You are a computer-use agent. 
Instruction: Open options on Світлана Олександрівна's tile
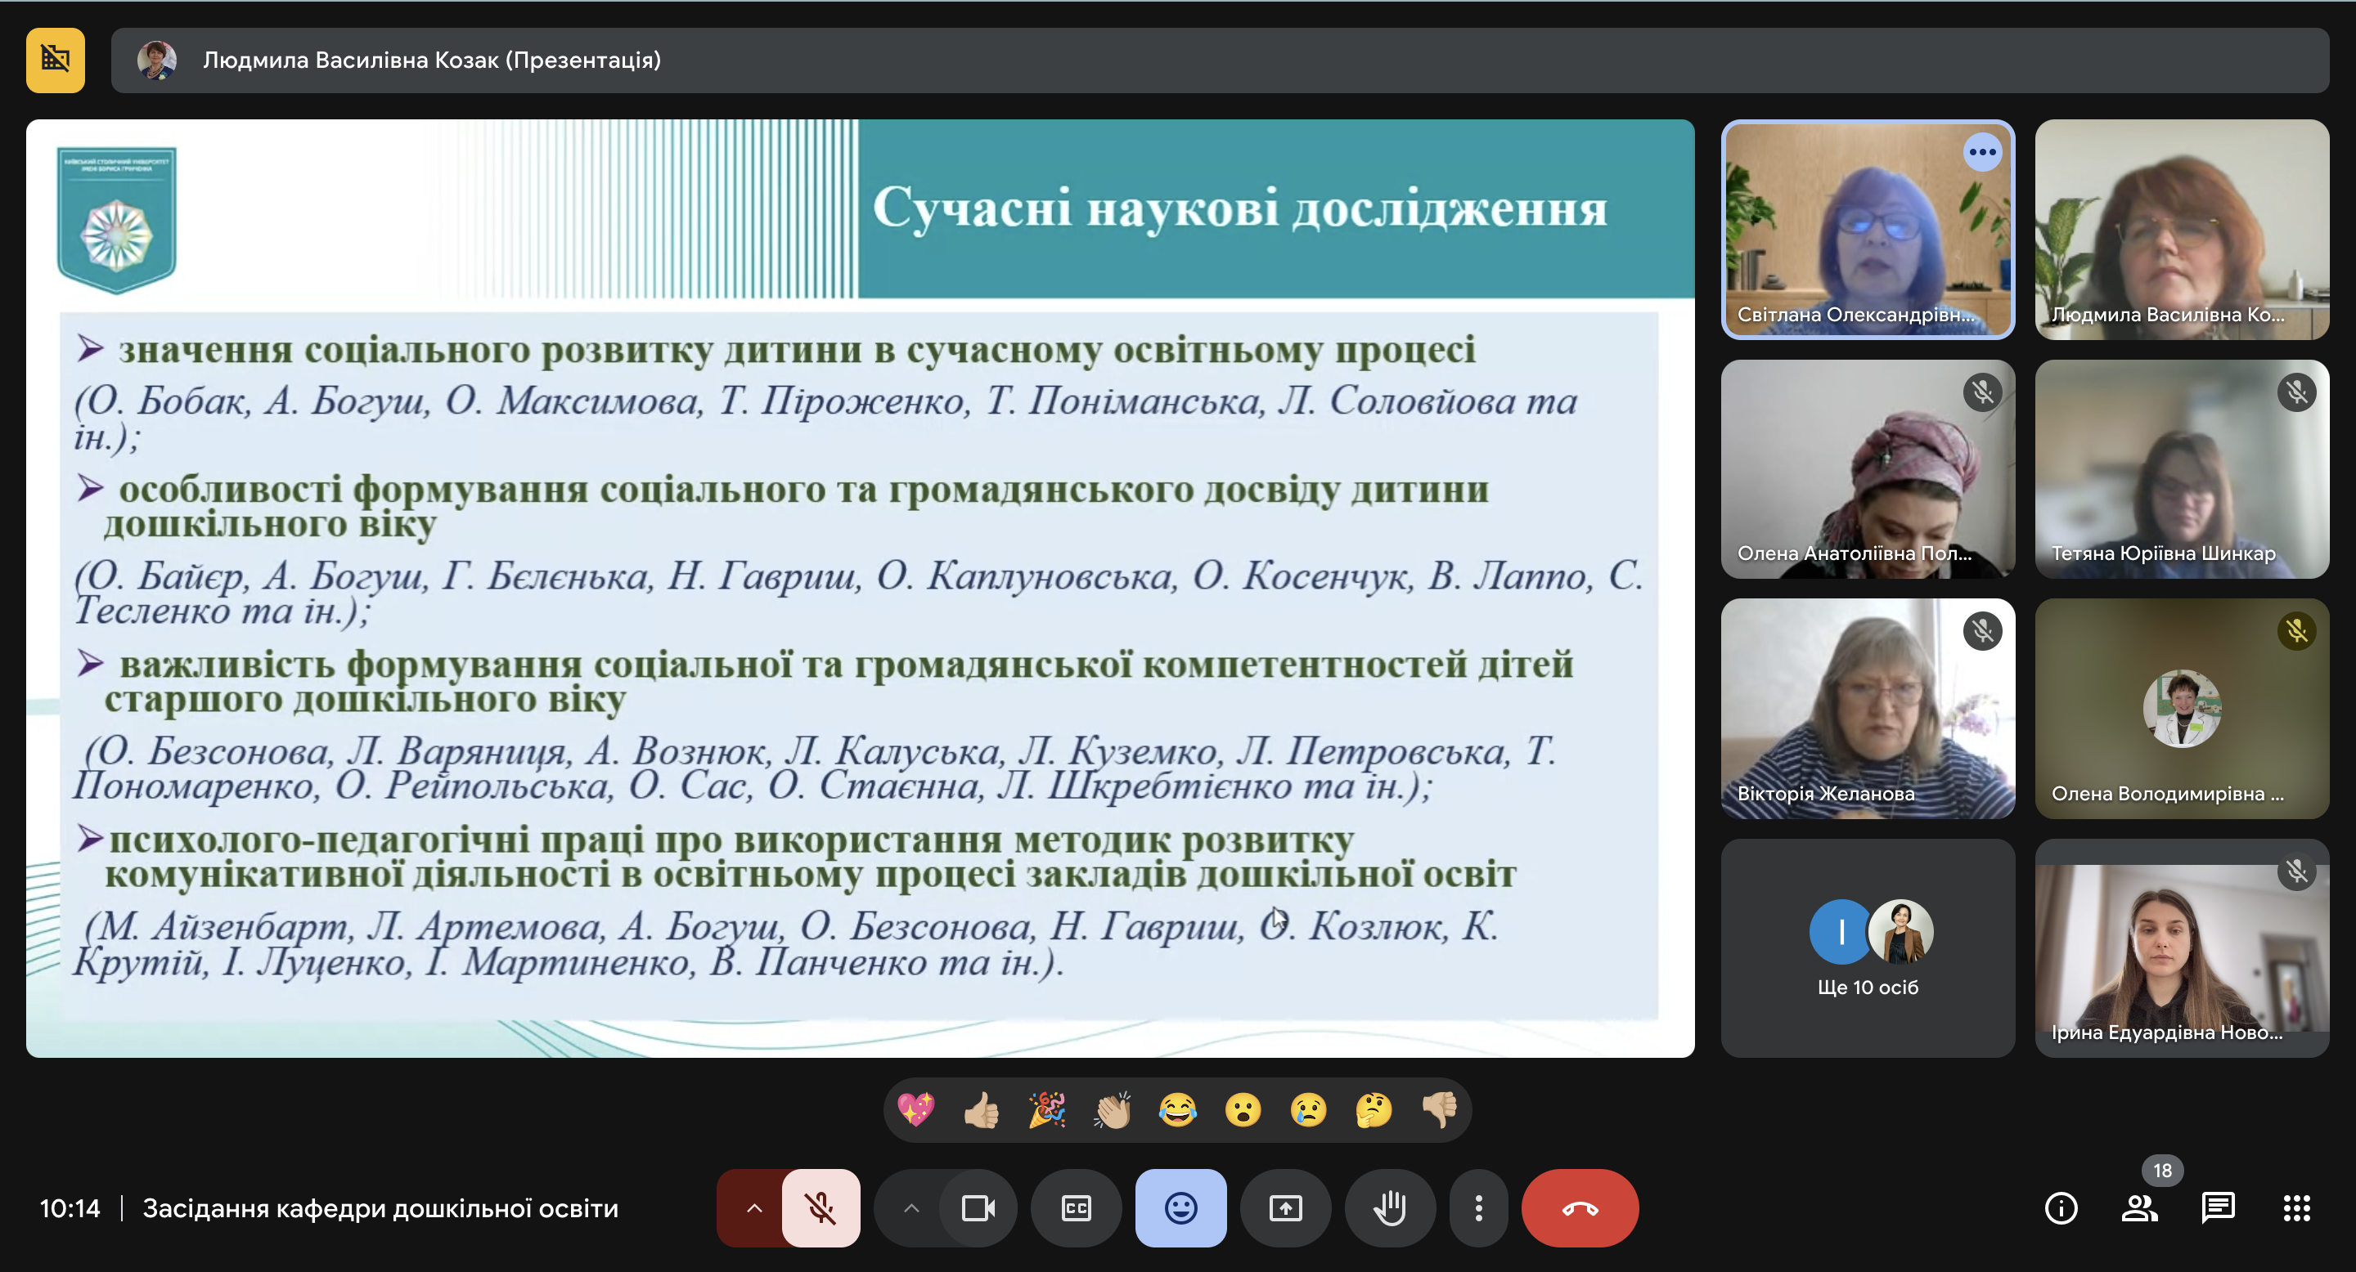pos(1982,153)
